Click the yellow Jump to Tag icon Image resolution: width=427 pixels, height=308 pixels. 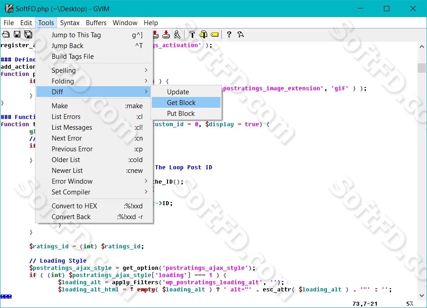pos(215,34)
